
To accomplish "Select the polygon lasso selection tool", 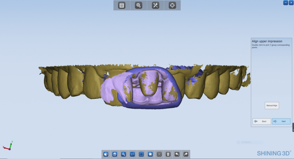I will [x=132, y=154].
